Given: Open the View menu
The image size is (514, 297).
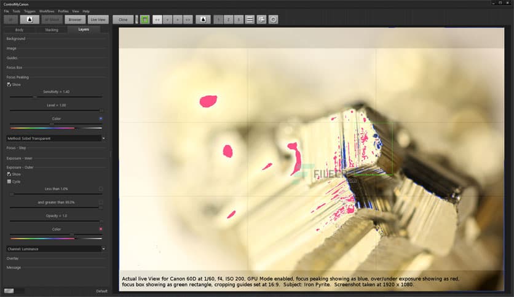Looking at the screenshot, I should pos(76,11).
